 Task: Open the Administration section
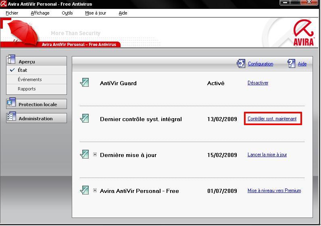(x=36, y=118)
